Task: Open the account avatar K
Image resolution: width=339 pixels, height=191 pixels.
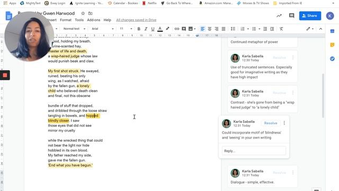Action: [330, 16]
